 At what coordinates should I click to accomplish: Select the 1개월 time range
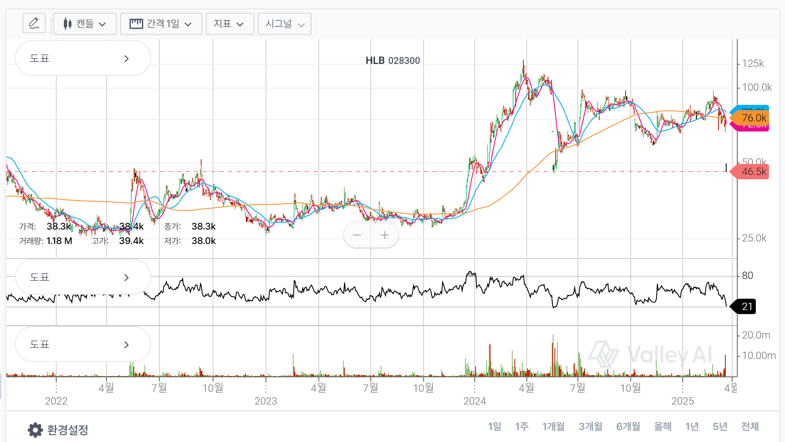coord(553,426)
